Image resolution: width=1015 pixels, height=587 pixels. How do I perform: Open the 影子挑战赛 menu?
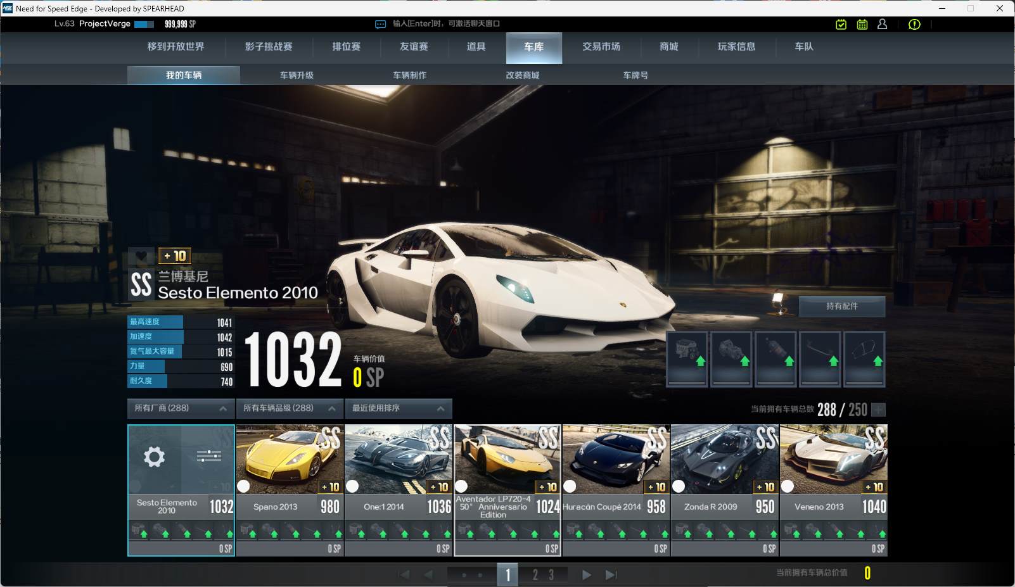(269, 47)
